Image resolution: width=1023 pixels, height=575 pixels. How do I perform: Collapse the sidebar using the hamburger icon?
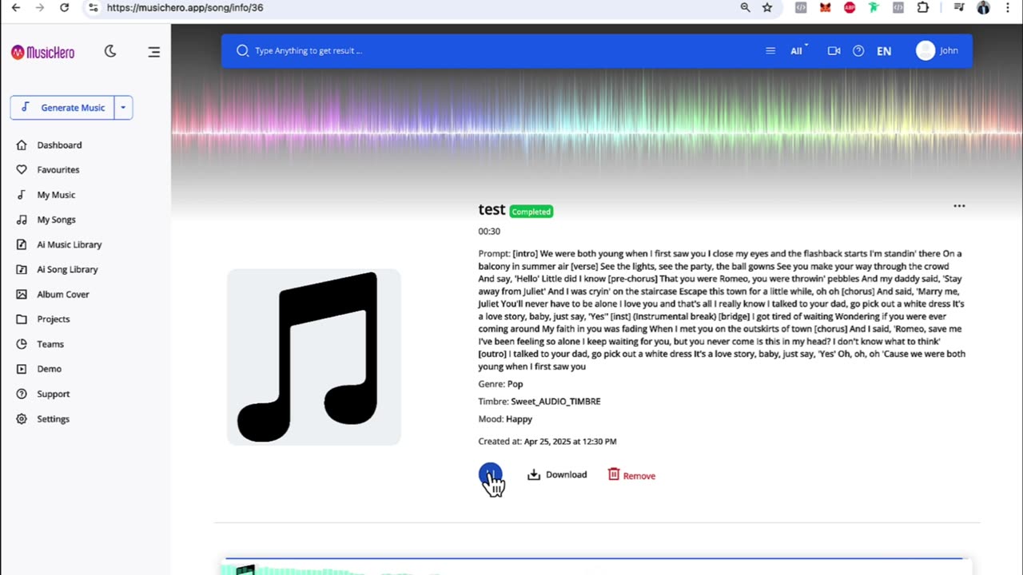[x=154, y=52]
